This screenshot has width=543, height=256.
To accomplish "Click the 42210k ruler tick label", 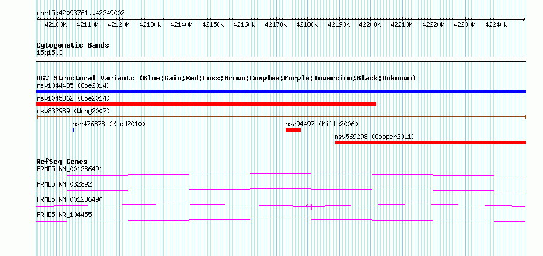I will [x=403, y=24].
